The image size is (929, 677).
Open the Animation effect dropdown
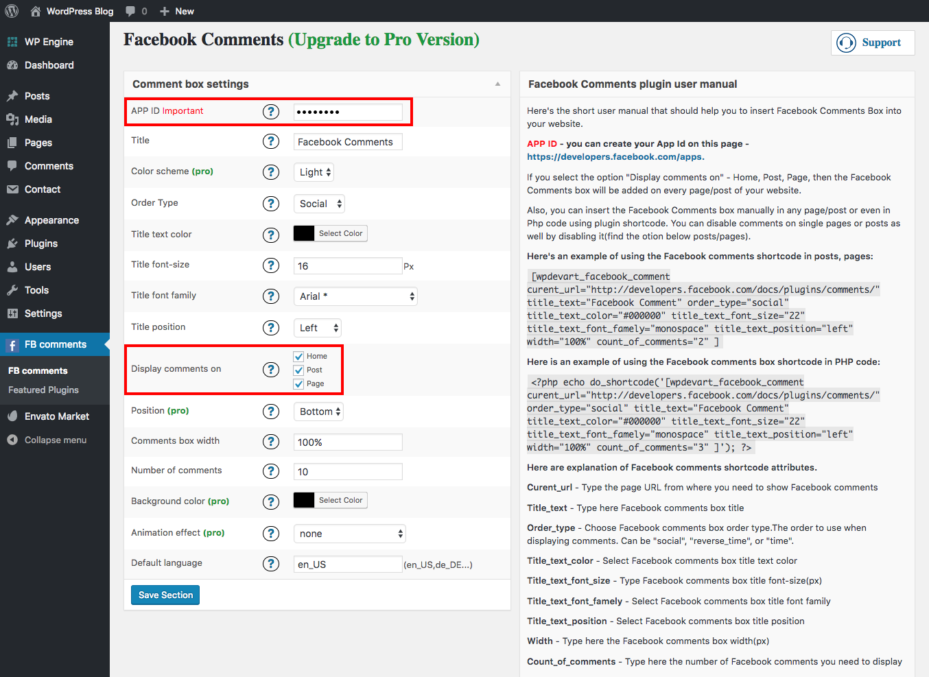tap(350, 534)
